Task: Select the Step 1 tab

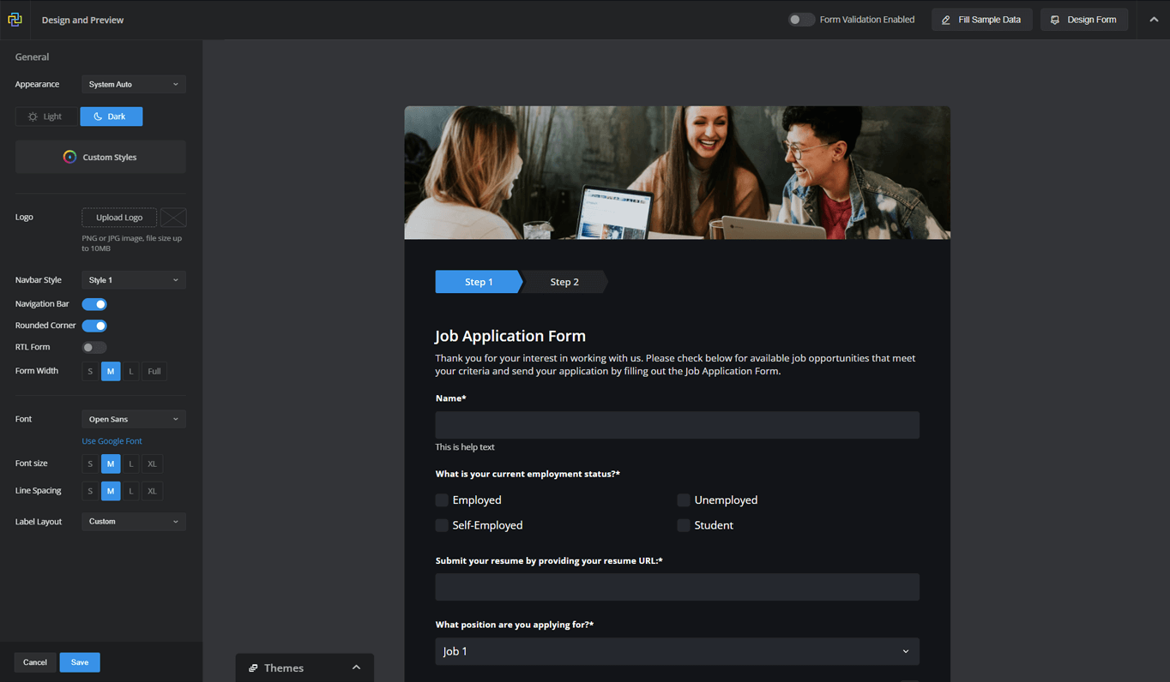Action: coord(478,281)
